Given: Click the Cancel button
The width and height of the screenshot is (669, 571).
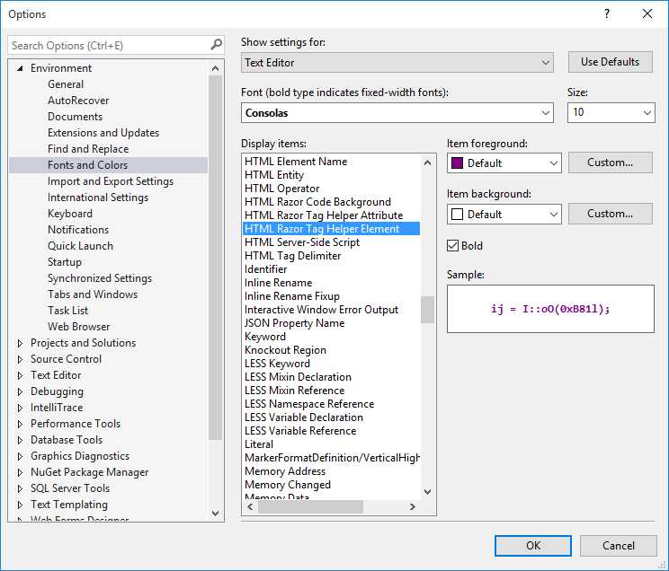Looking at the screenshot, I should coord(619,546).
